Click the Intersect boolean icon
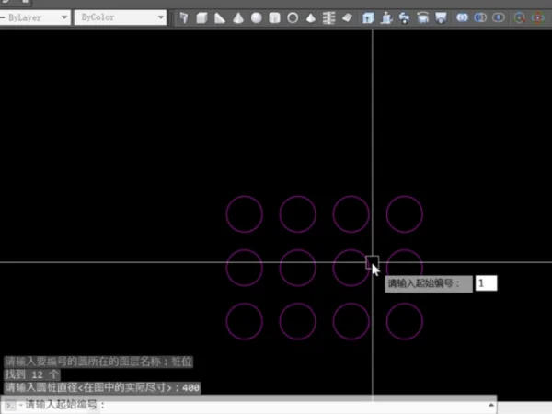 click(499, 17)
